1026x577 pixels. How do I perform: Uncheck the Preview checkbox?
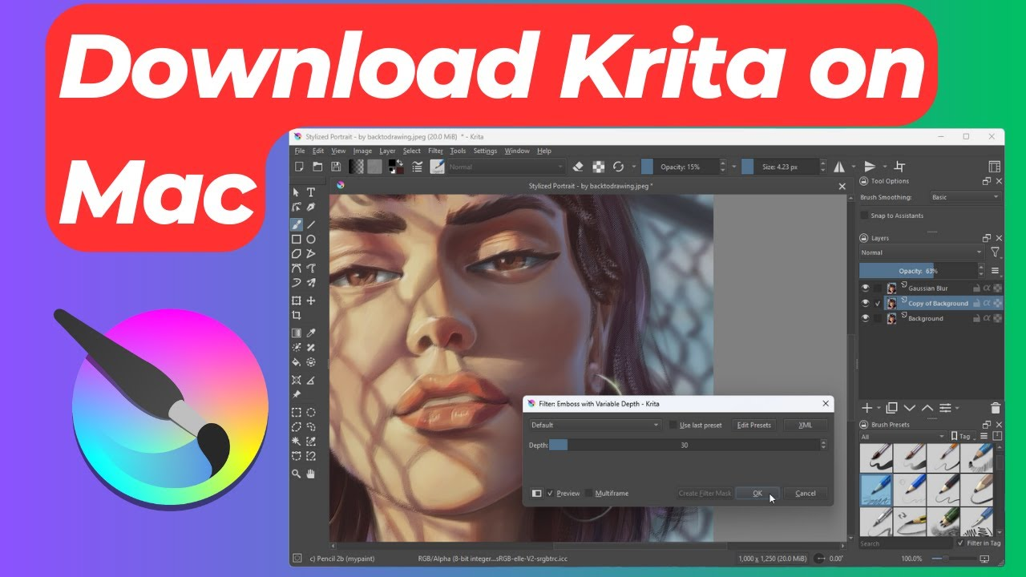coord(550,494)
